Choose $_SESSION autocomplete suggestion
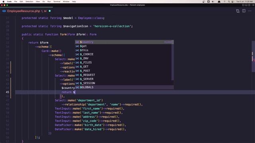255x143 pixels. (124, 83)
